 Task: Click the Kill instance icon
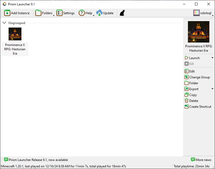[187, 64]
